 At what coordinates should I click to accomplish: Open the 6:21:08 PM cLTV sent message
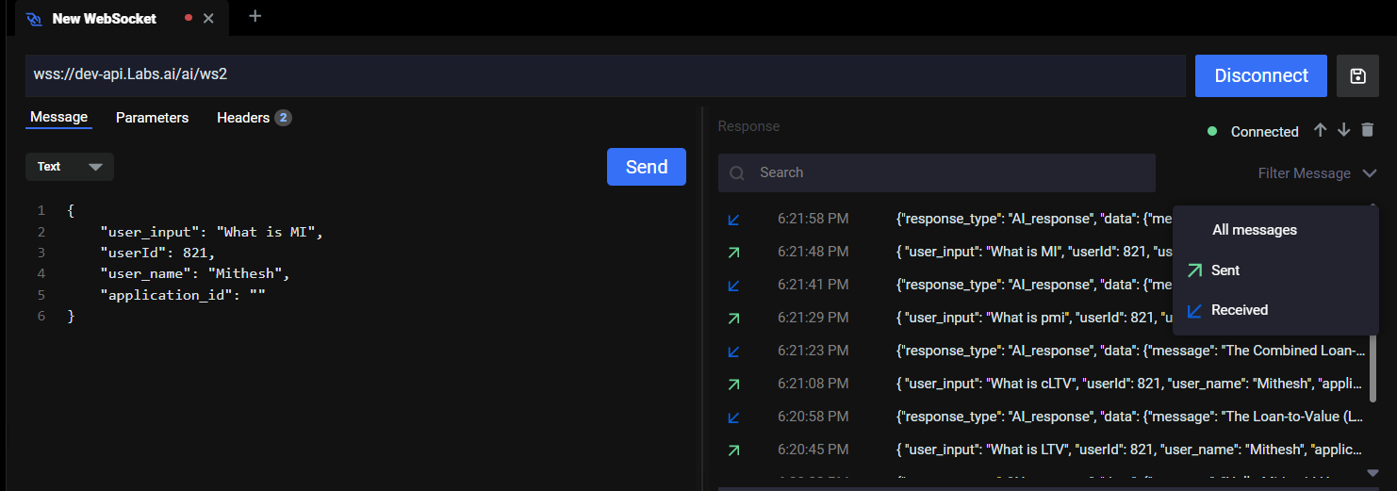pos(1037,384)
